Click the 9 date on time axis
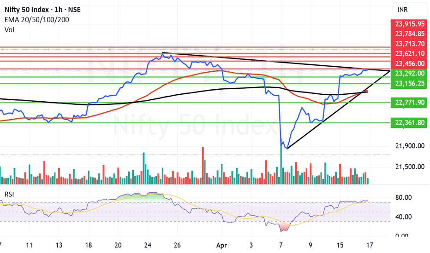 (x=310, y=245)
